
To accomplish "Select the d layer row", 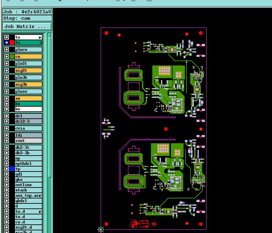I will coord(29,206).
